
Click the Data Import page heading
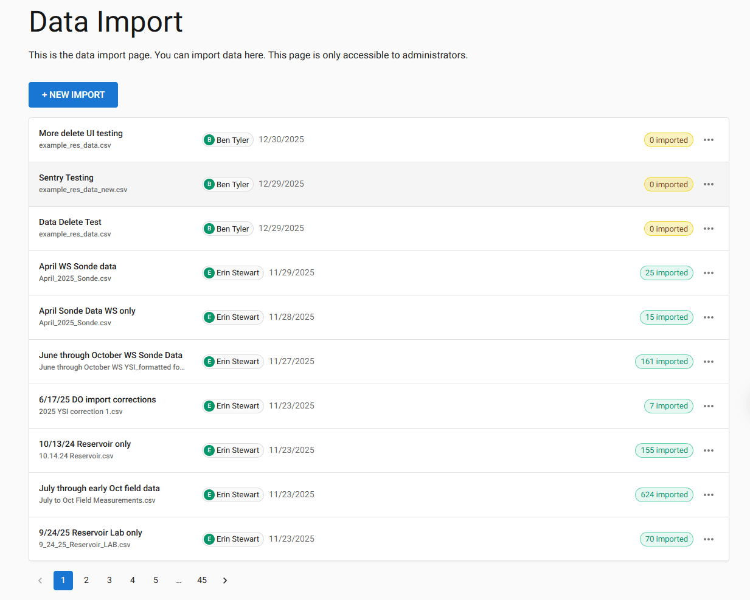(106, 22)
